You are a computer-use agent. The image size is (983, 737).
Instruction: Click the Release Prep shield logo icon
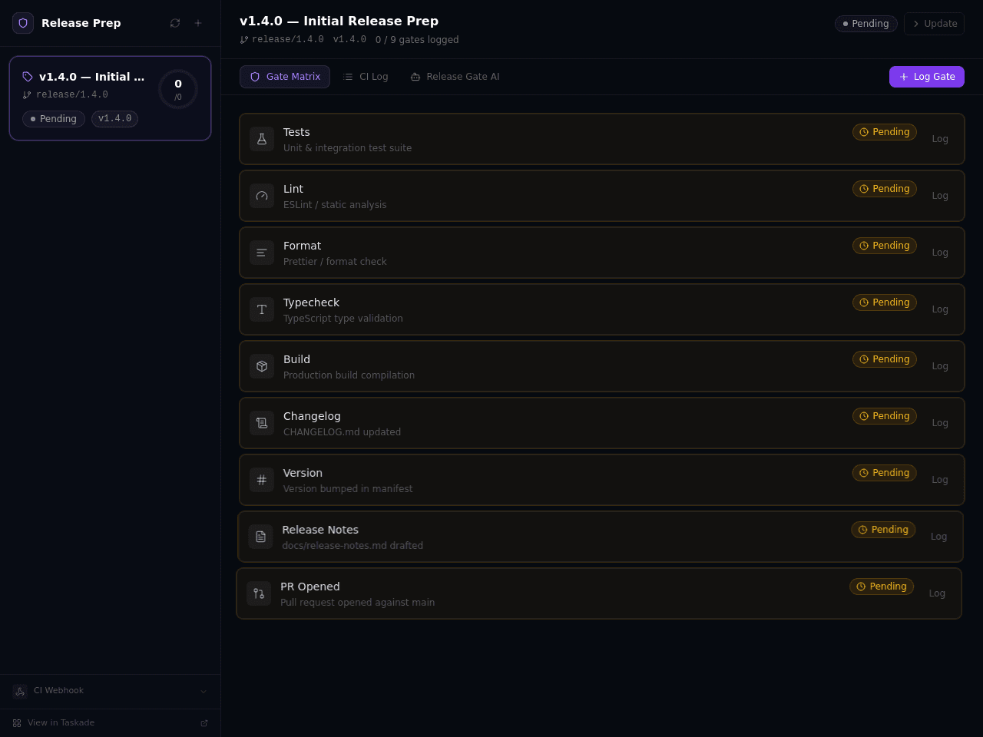[23, 23]
